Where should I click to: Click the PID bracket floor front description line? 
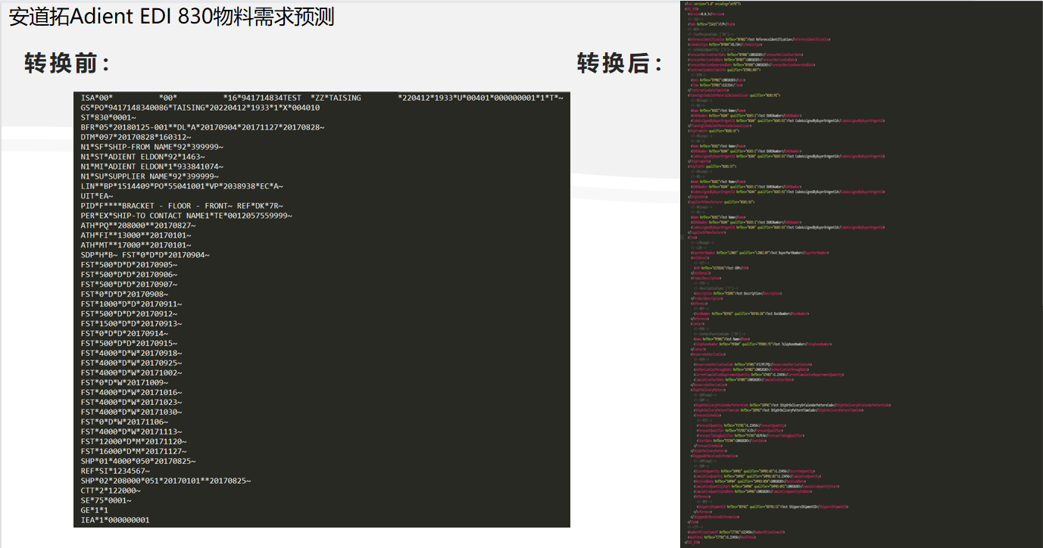tap(182, 206)
